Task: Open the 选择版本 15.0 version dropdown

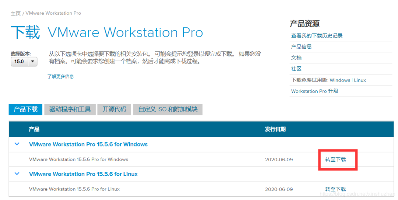Action: point(24,62)
